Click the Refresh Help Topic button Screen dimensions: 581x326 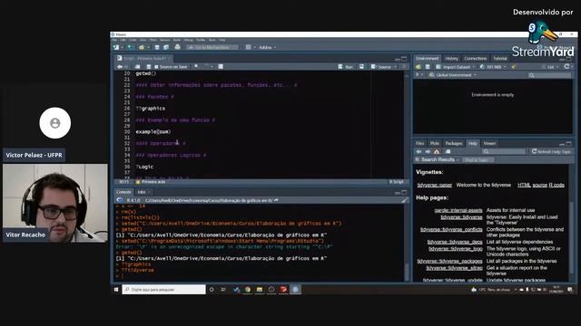point(551,152)
